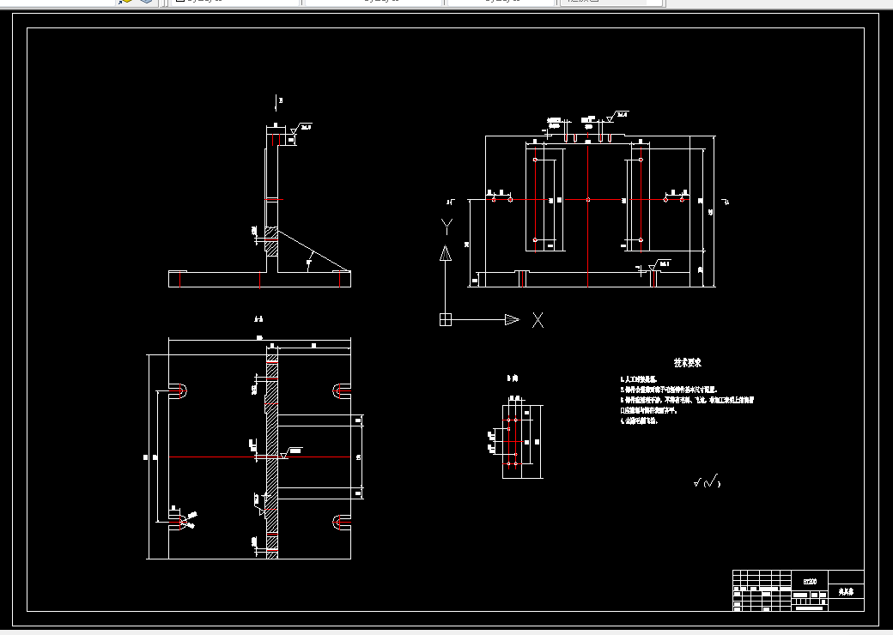Screen dimensions: 893x635
Task: Select first technical requirement line of text
Action: (639, 379)
